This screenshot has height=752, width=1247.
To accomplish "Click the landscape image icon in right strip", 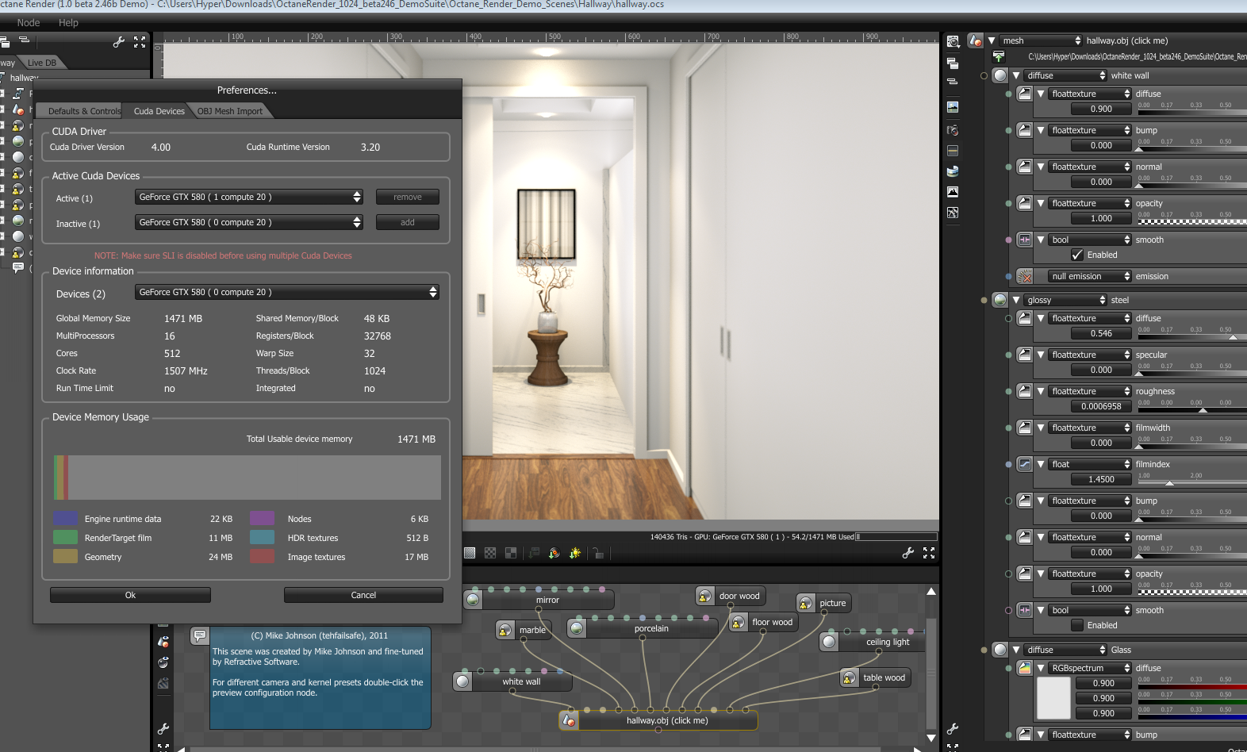I will coord(953,107).
